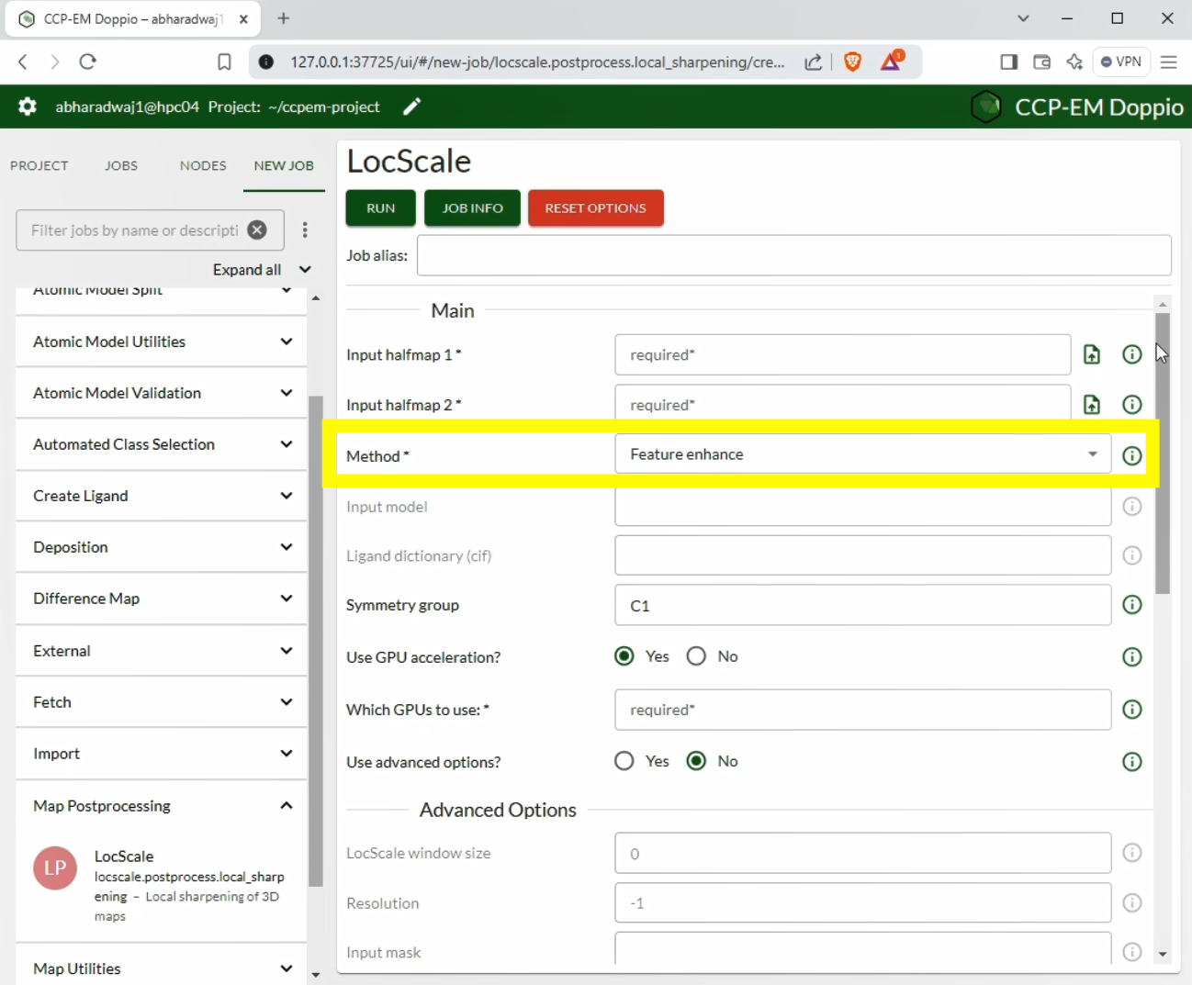Show info for Ligand dictionary (cif)
The image size is (1192, 985).
(x=1132, y=555)
